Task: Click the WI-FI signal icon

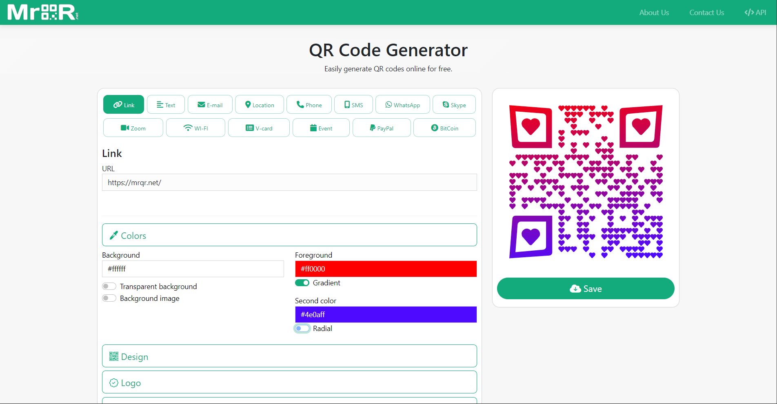Action: [x=188, y=128]
